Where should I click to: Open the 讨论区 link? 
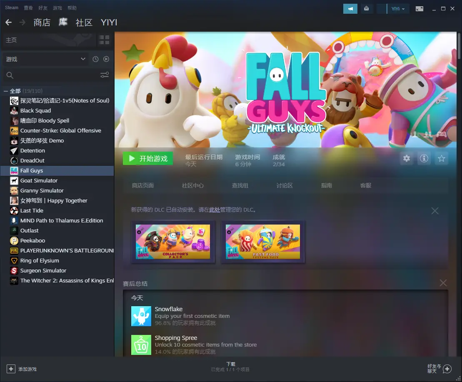point(285,185)
